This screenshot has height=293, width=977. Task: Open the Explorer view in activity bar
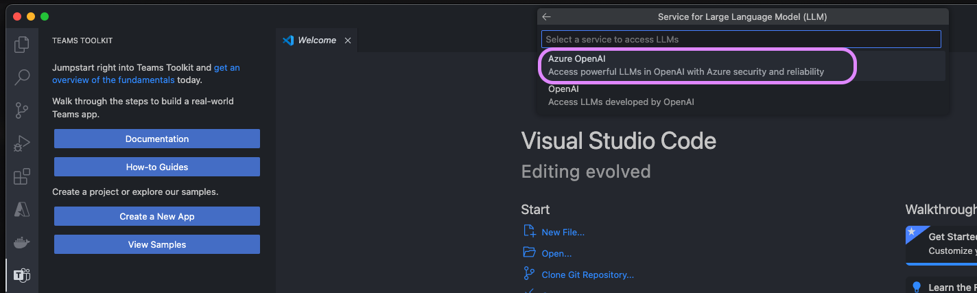22,45
